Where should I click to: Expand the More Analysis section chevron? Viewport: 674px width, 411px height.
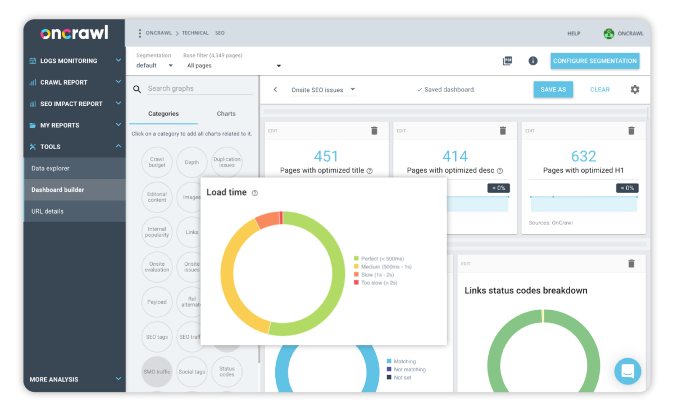click(x=118, y=379)
